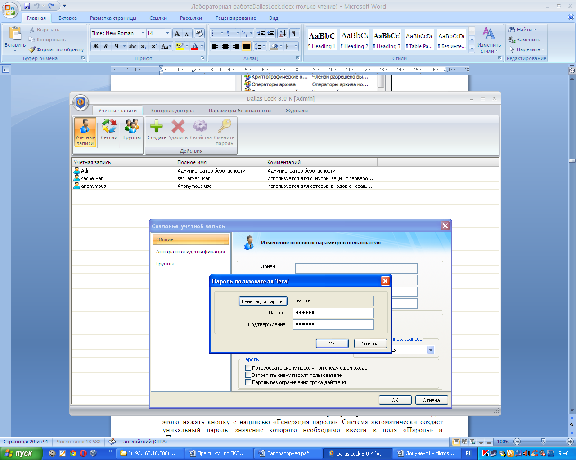The width and height of the screenshot is (576, 460).
Task: Open the font color dropdown arrow
Action: (202, 46)
